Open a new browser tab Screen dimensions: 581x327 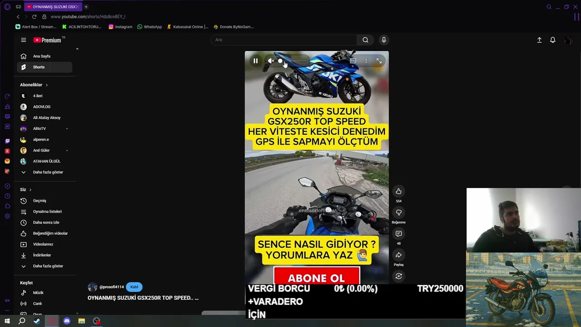(86, 7)
